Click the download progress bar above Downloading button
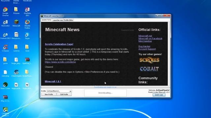 (105, 87)
